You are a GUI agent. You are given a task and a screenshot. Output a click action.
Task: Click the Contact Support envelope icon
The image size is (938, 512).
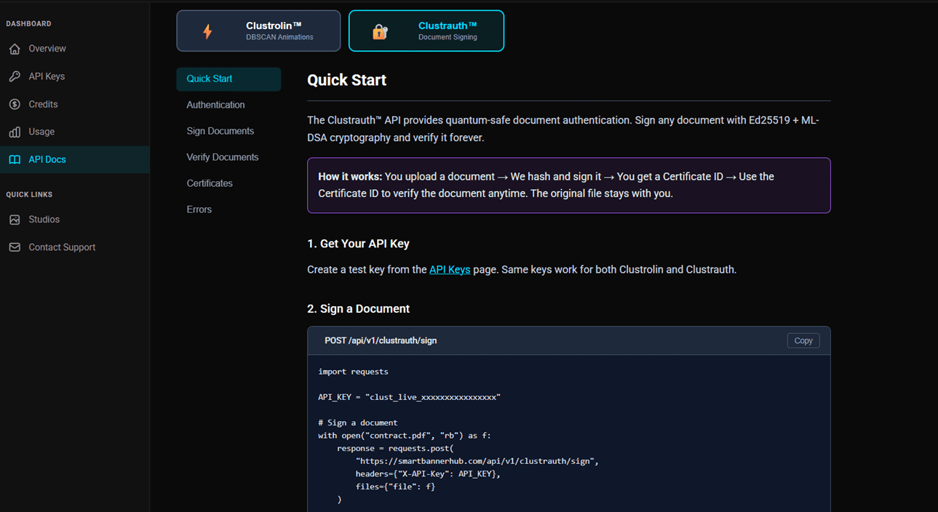(15, 247)
